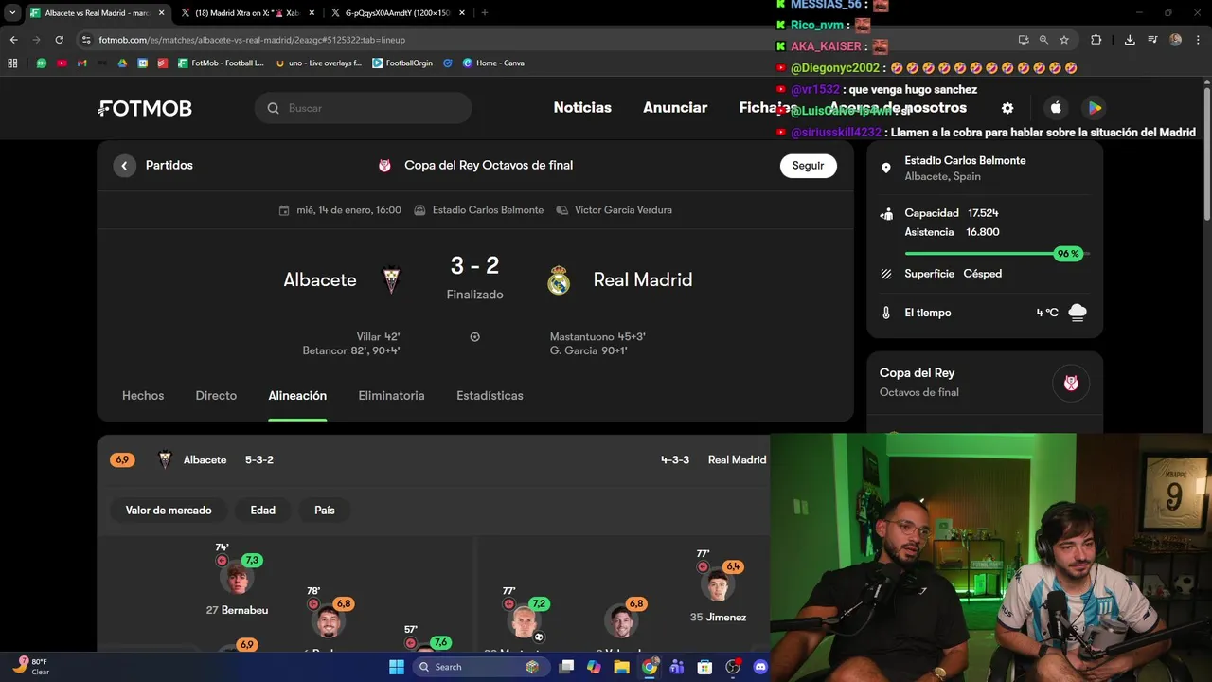Open Copilot from the taskbar

tap(594, 667)
